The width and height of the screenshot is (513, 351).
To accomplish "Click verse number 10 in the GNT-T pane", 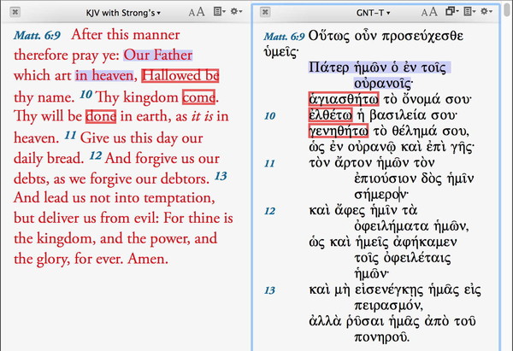I will pos(269,116).
